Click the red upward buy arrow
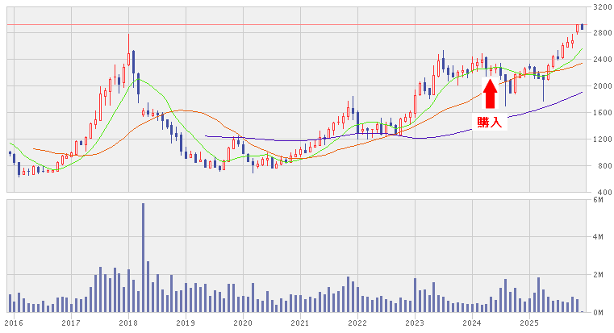This screenshot has width=614, height=333. 489,93
